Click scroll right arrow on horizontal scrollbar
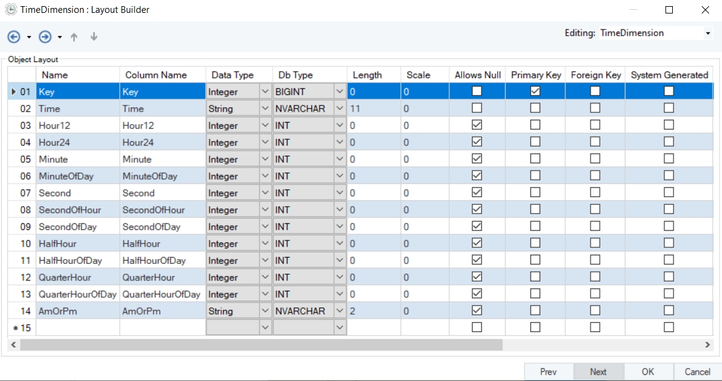Viewport: 722px width, 381px height. point(707,345)
